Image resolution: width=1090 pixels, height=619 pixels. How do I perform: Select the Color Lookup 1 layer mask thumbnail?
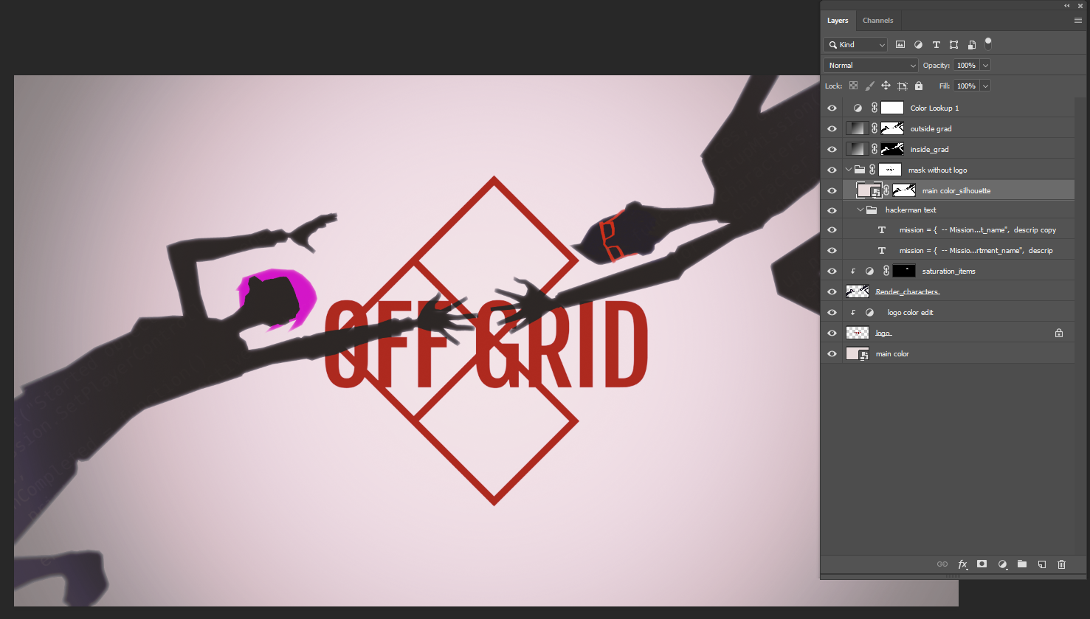click(x=892, y=108)
